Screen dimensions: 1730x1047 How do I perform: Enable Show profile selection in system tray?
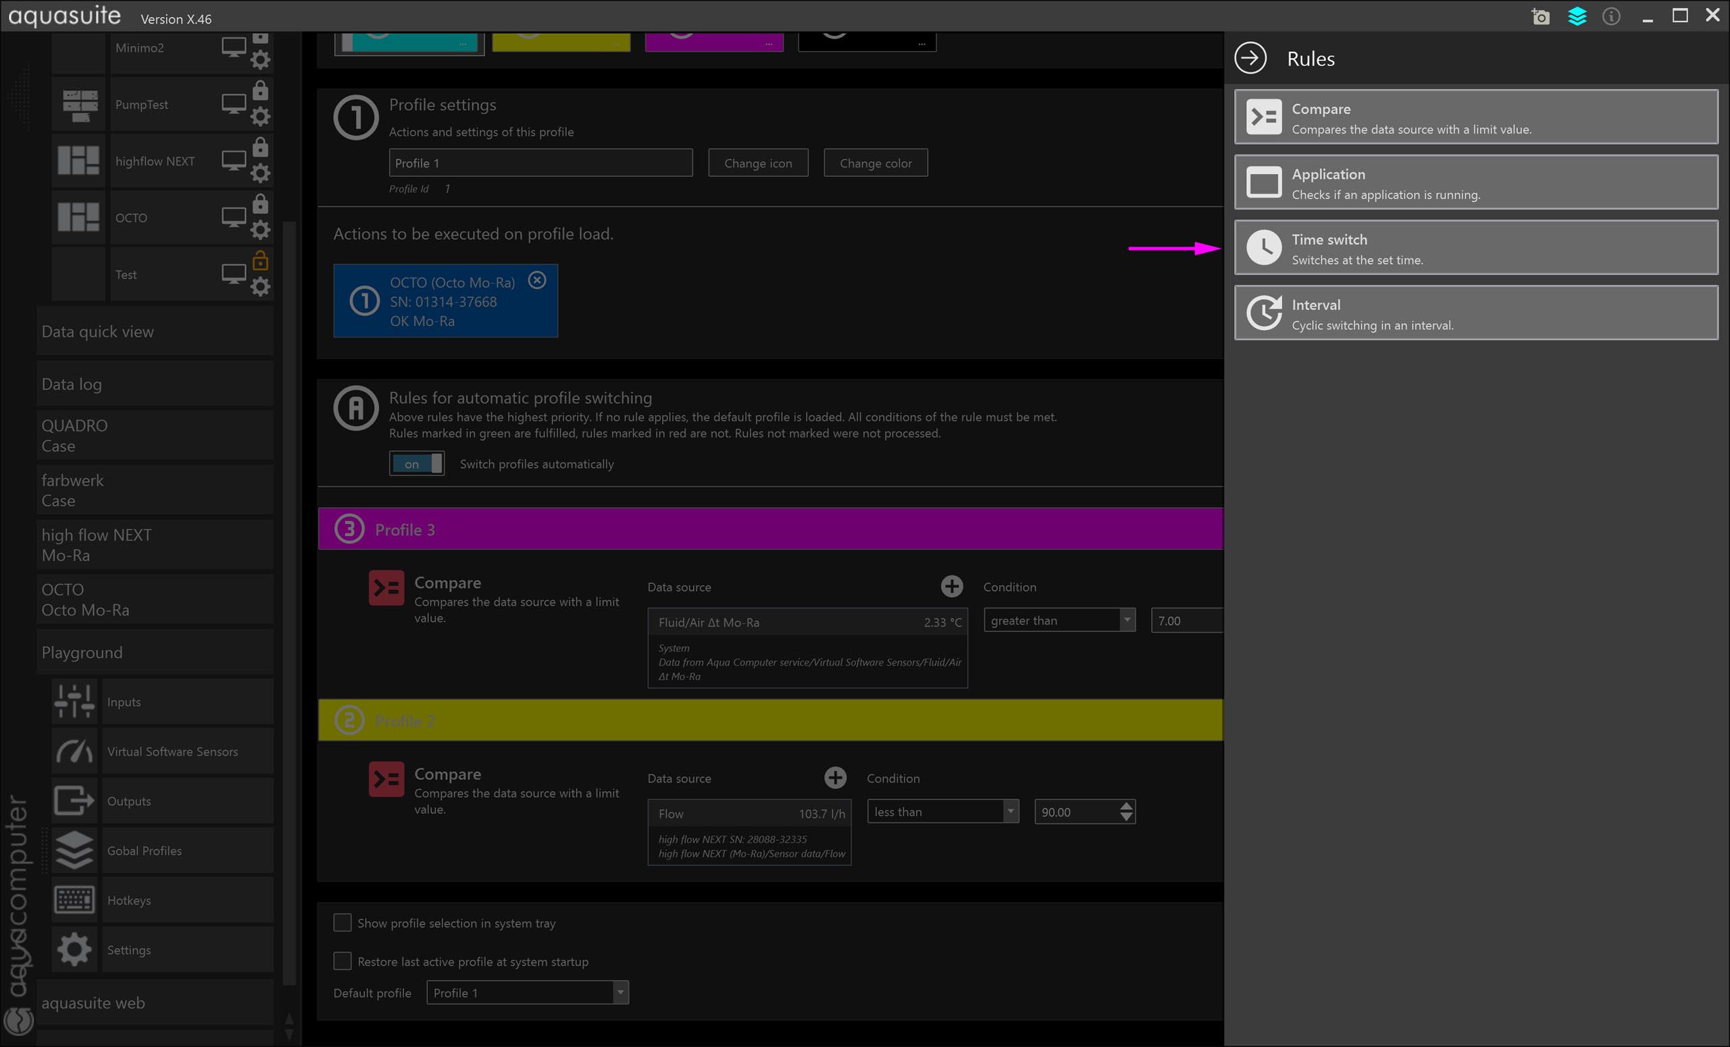[x=342, y=923]
